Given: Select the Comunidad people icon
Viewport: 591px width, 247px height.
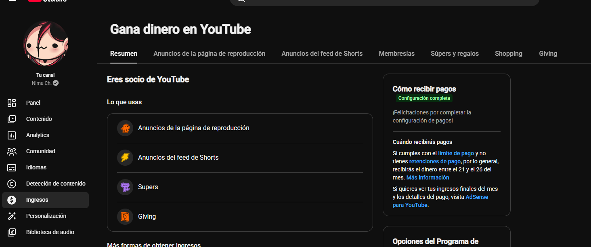Looking at the screenshot, I should 12,151.
